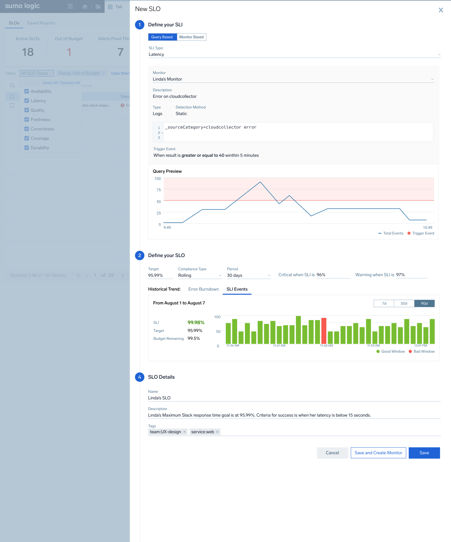
Task: Select the Monitor Based option
Action: 191,37
